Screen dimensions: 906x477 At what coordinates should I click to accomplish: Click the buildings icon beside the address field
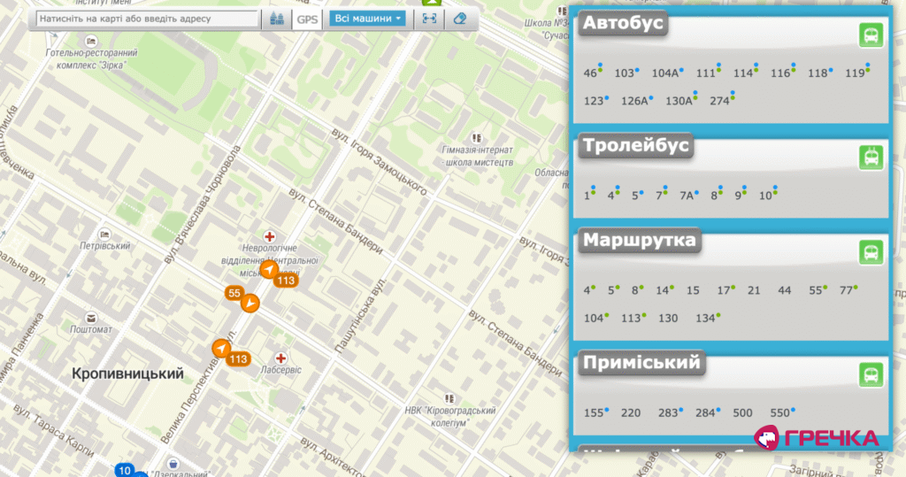click(x=277, y=19)
